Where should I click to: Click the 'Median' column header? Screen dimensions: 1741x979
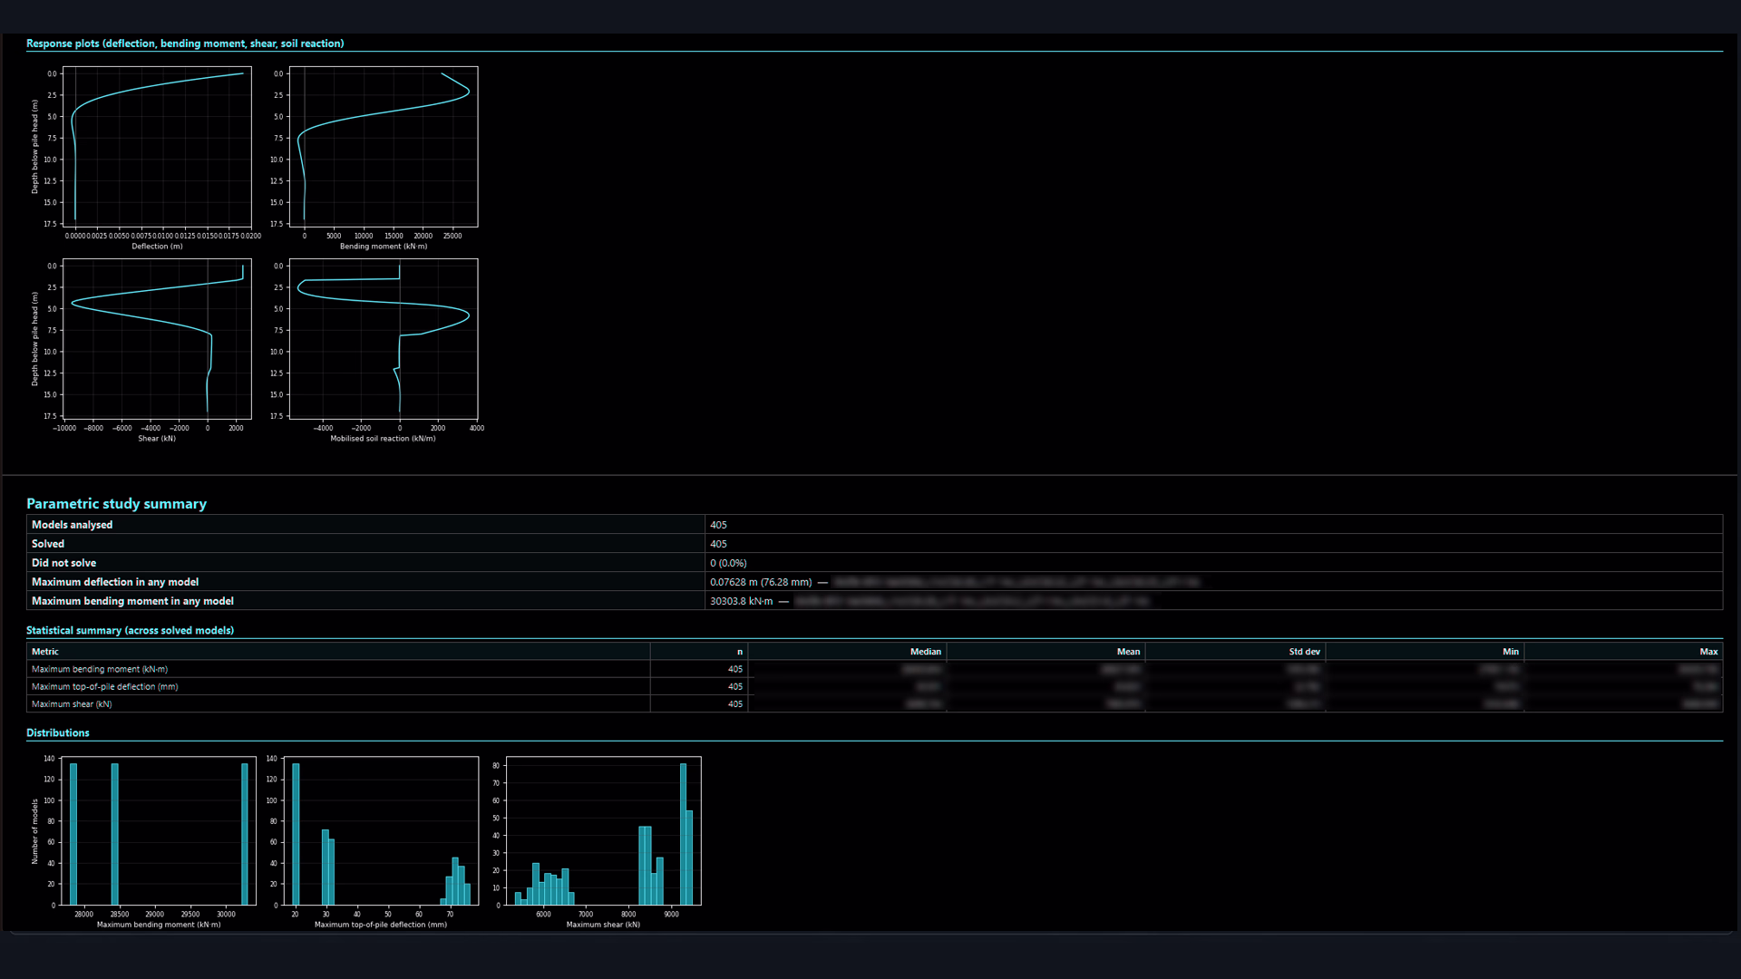coord(926,652)
